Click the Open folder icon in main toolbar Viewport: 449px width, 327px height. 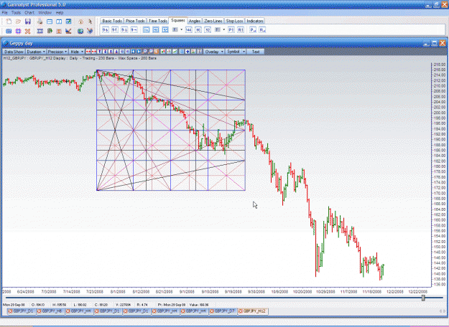[18, 22]
